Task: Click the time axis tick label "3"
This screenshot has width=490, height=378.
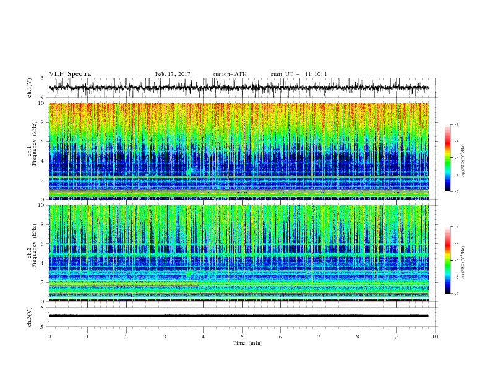Action: (165, 337)
